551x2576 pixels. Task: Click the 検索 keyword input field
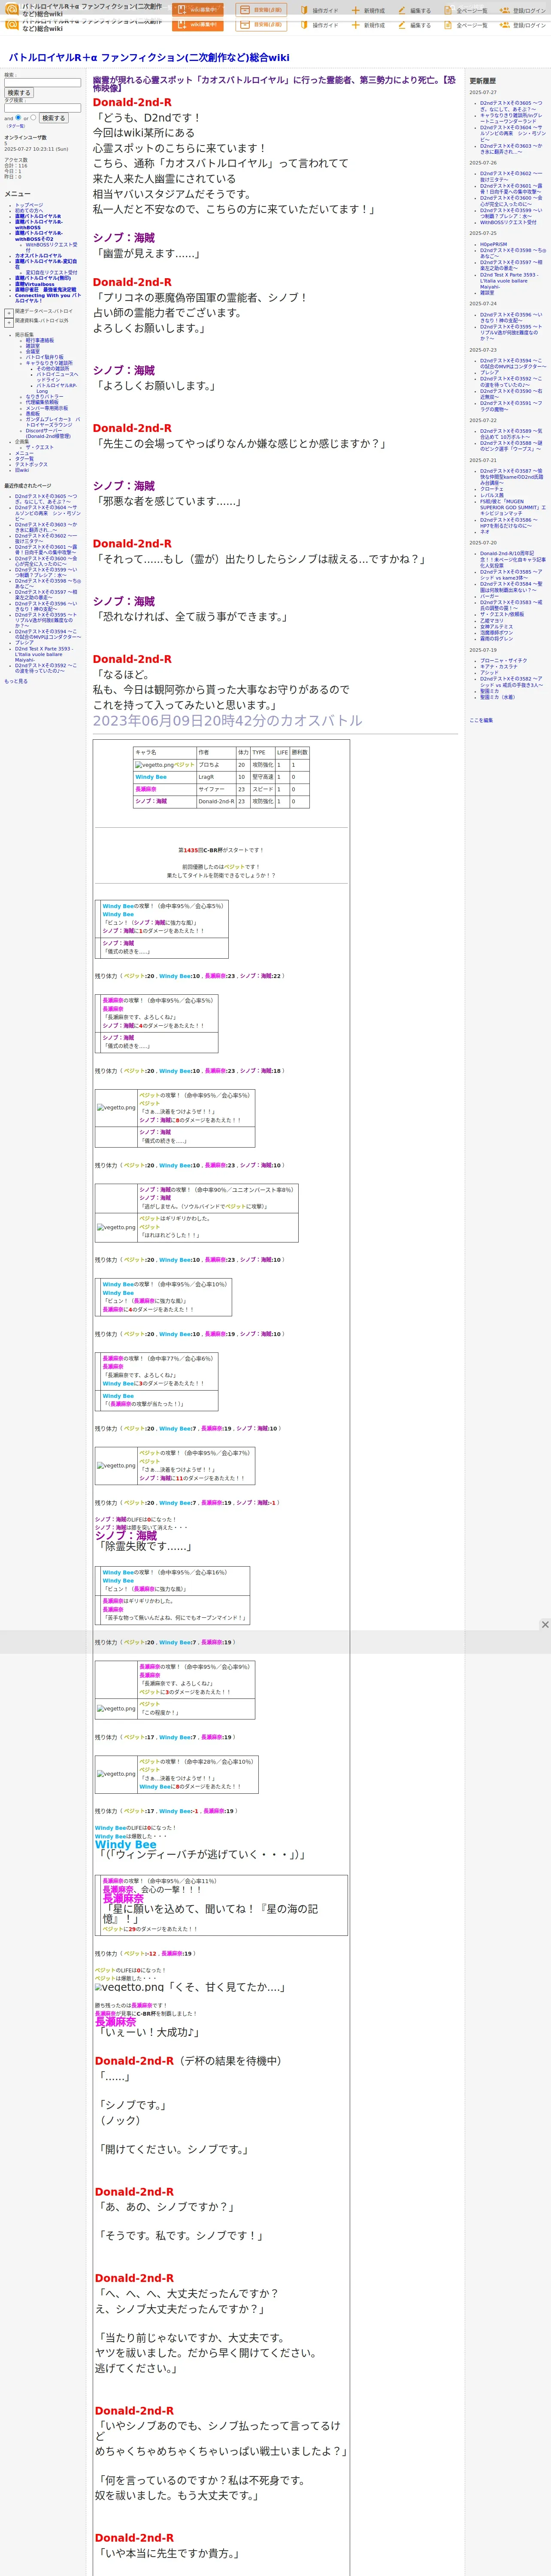tap(42, 83)
